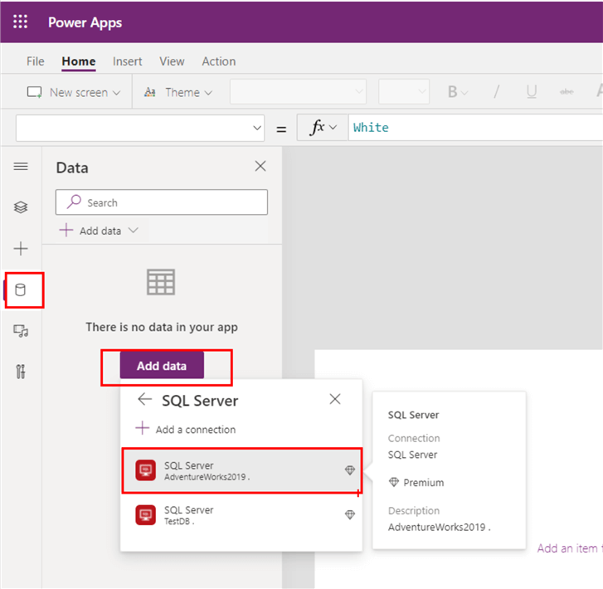
Task: Click the magnifier icon in Data search
Action: click(74, 202)
